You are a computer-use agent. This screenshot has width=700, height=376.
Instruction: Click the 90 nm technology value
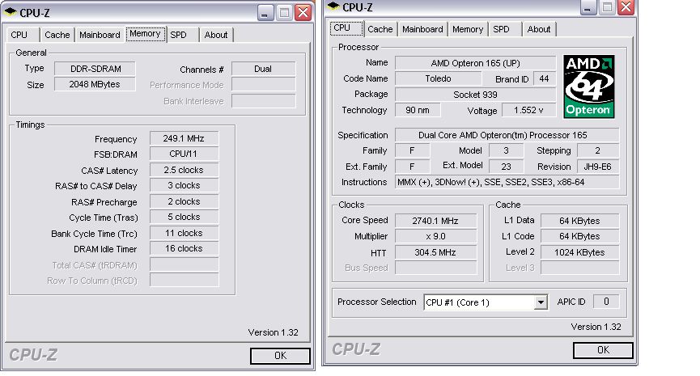[418, 110]
